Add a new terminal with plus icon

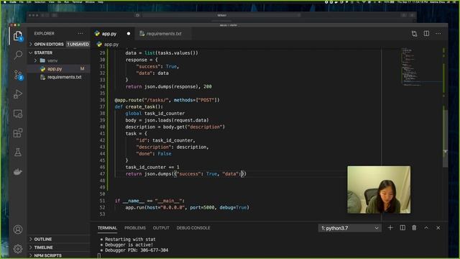[x=390, y=228]
